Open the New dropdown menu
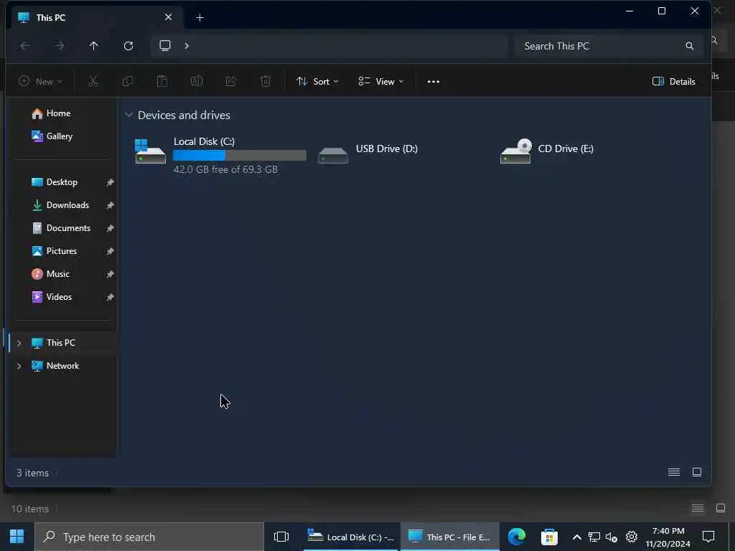 [40, 82]
